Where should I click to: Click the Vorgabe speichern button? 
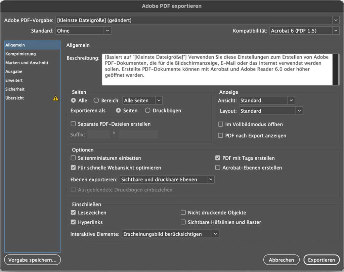point(33,260)
